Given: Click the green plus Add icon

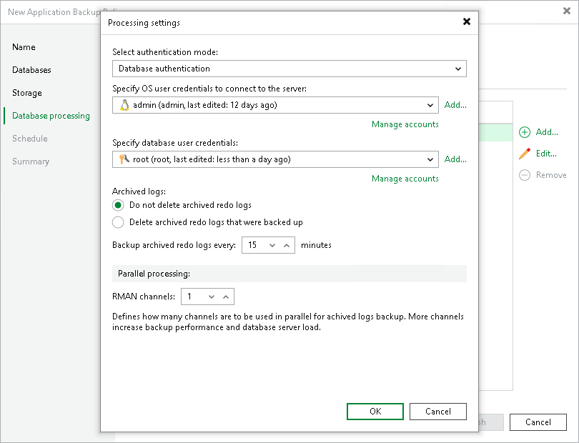Looking at the screenshot, I should (x=525, y=132).
